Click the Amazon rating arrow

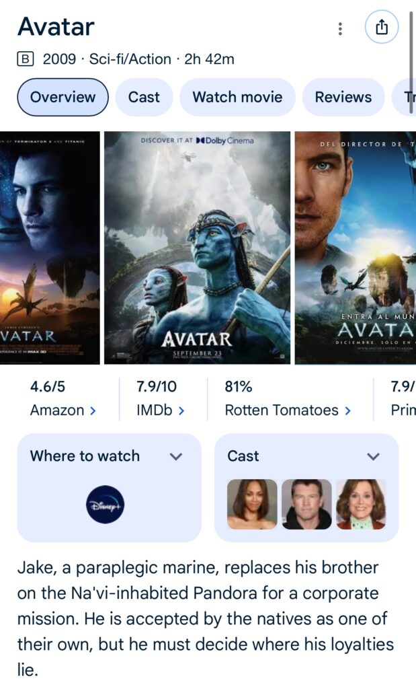(93, 410)
